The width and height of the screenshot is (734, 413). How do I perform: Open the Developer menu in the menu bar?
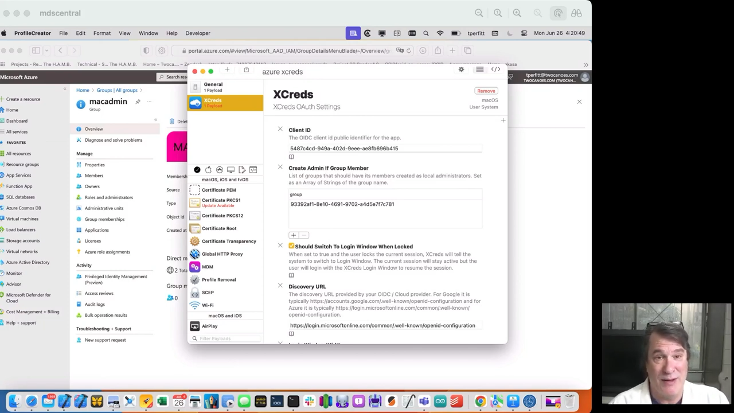[x=198, y=33]
